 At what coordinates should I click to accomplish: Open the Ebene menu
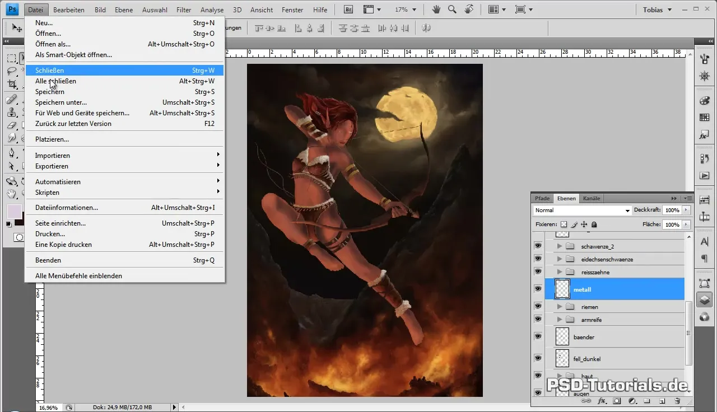click(x=124, y=10)
